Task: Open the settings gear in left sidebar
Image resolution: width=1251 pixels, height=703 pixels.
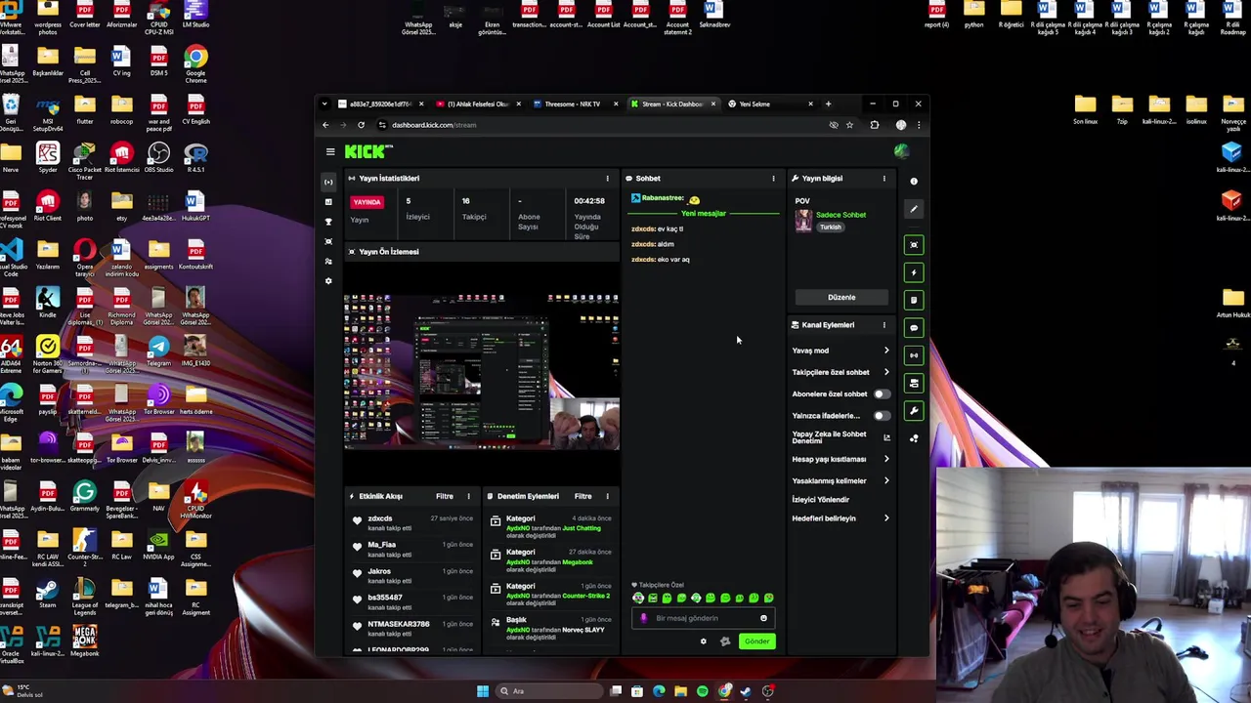Action: pyautogui.click(x=328, y=281)
